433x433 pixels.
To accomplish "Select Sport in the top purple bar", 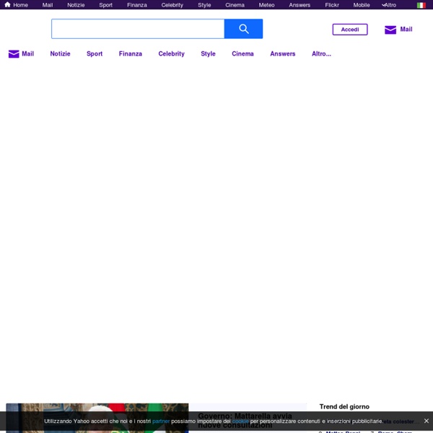I will 106,5.
